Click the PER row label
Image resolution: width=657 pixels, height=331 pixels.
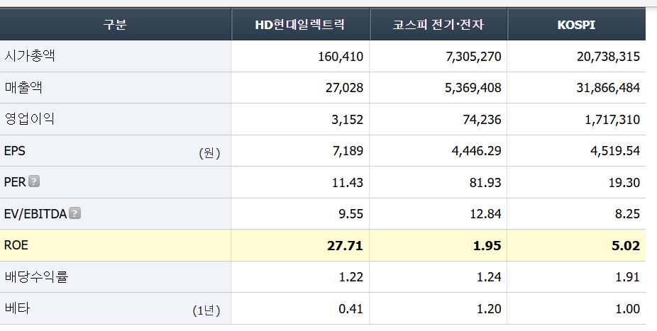coord(15,182)
